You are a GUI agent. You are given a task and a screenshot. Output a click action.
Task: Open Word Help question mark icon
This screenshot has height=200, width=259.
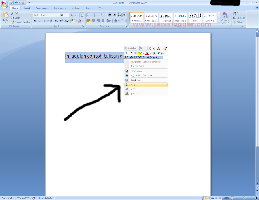pyautogui.click(x=257, y=8)
